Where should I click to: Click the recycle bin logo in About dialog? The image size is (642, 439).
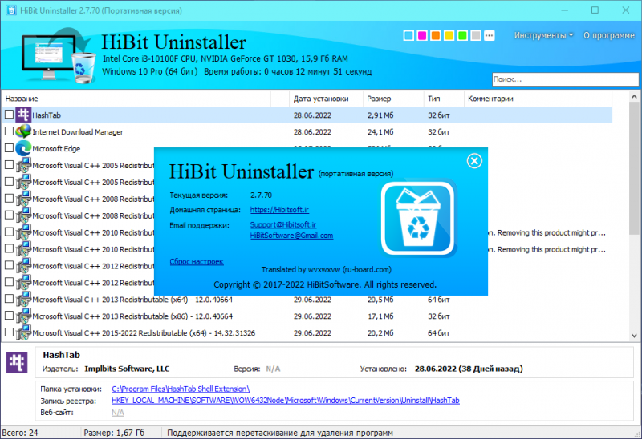coord(418,218)
